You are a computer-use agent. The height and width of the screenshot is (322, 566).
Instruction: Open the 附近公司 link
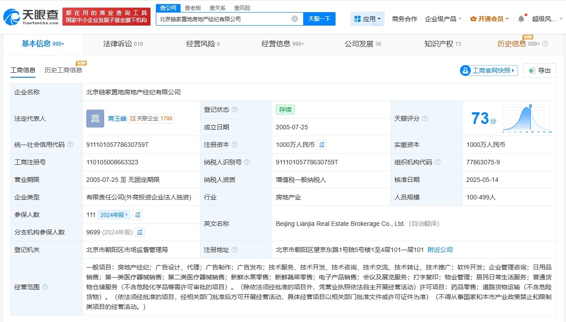pyautogui.click(x=440, y=250)
